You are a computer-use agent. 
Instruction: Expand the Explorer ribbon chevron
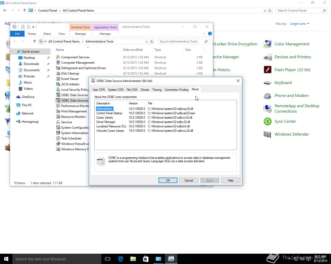pos(204,34)
